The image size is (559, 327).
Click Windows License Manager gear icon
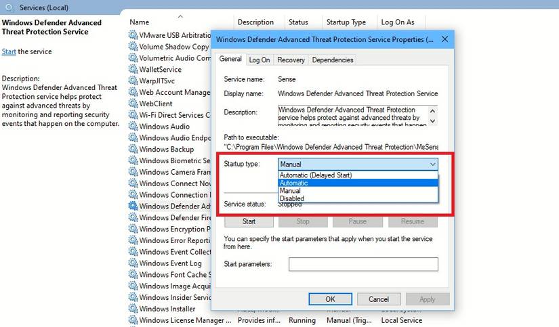133,320
